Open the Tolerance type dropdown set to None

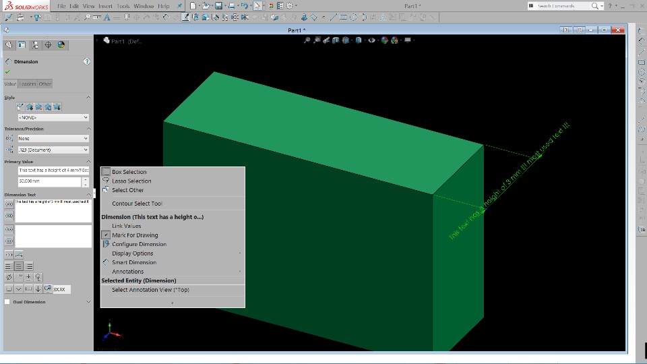(x=53, y=138)
